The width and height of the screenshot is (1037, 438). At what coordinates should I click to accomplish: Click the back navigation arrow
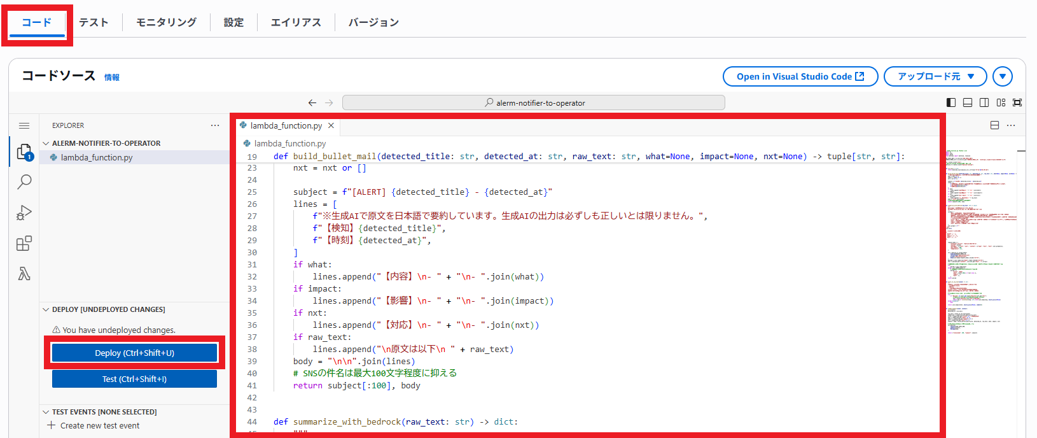tap(312, 102)
